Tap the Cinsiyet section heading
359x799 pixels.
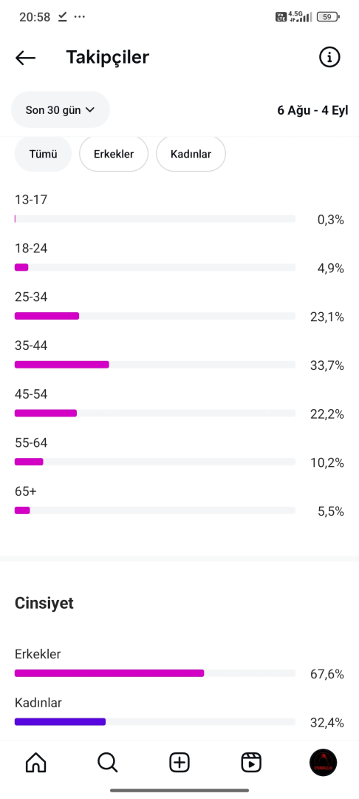click(x=44, y=604)
